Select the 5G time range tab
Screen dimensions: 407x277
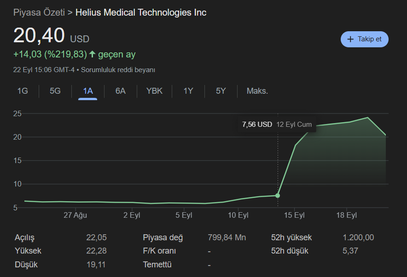click(55, 91)
